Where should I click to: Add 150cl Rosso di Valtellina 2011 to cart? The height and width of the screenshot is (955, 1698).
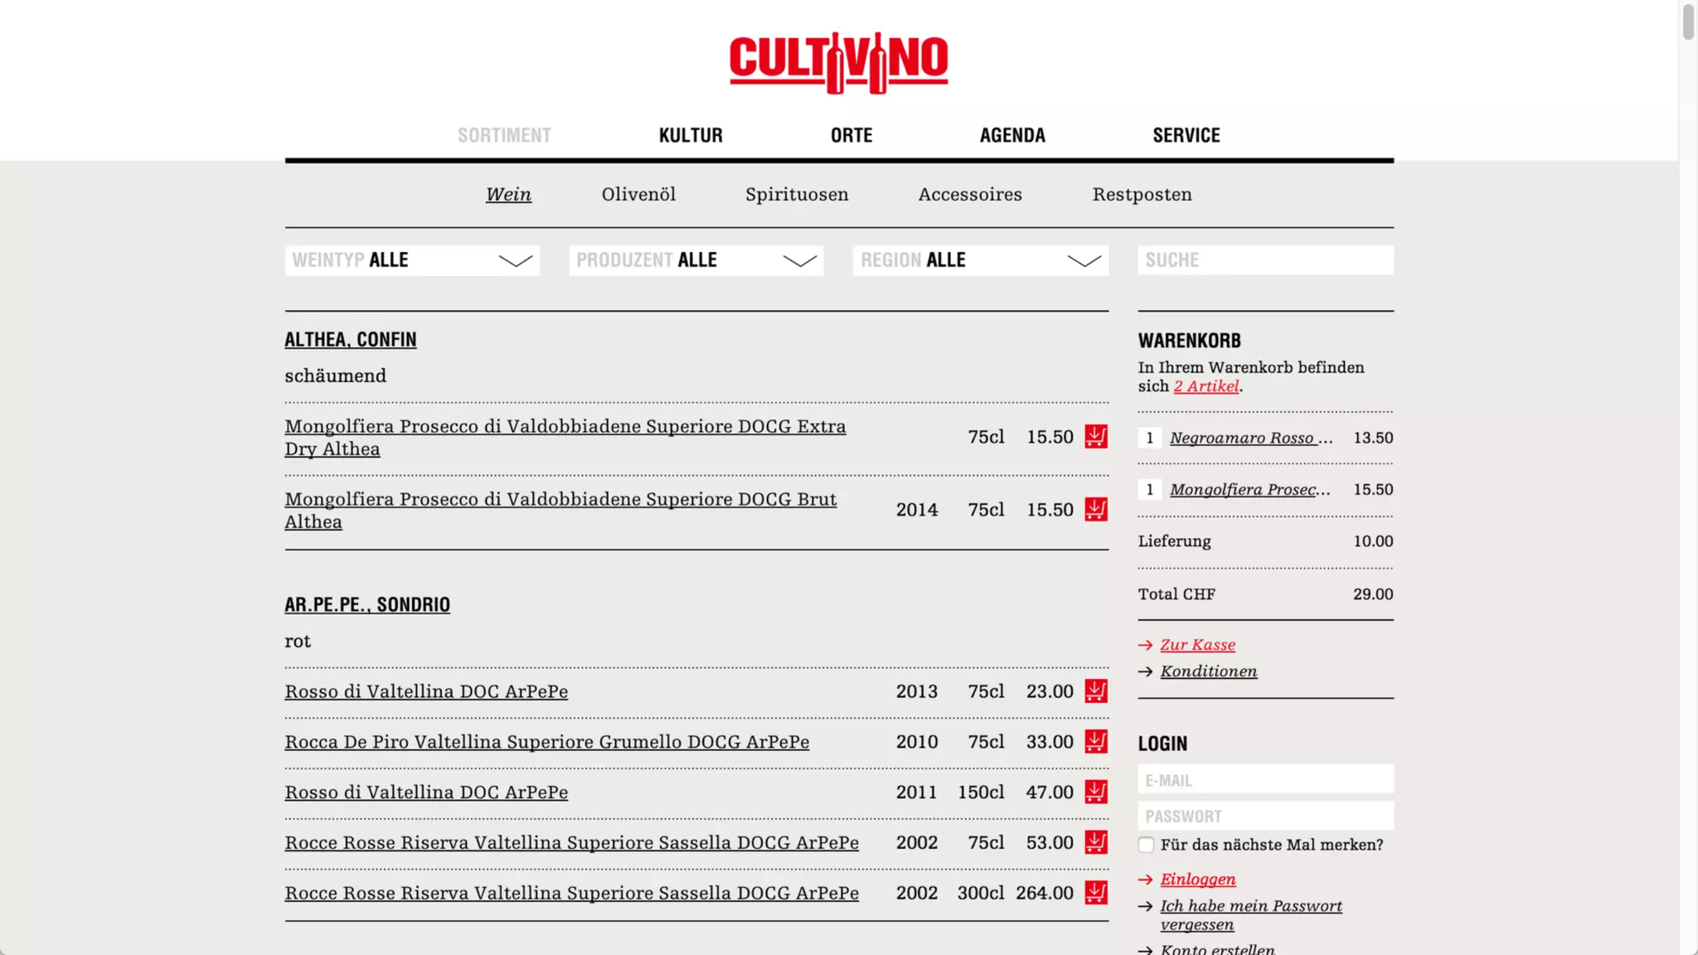click(1095, 793)
